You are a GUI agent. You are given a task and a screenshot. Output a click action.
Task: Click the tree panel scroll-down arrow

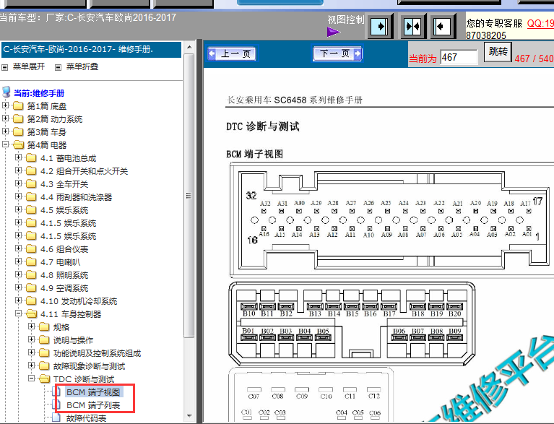click(x=189, y=416)
